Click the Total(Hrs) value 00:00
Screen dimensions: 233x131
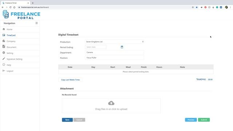(x=210, y=80)
